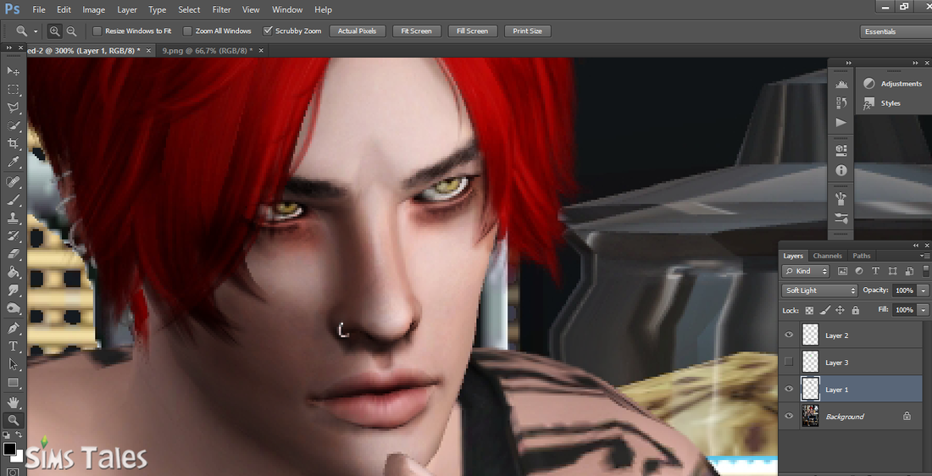Open the Opacity slider dropdown arrow
Viewport: 932px width, 476px height.
tap(923, 291)
